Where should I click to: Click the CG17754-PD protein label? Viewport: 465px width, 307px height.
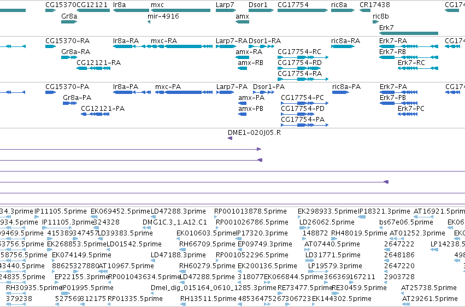(303, 109)
